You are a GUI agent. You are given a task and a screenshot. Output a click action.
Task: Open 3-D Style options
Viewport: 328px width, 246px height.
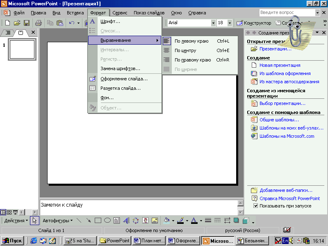[x=246, y=221]
